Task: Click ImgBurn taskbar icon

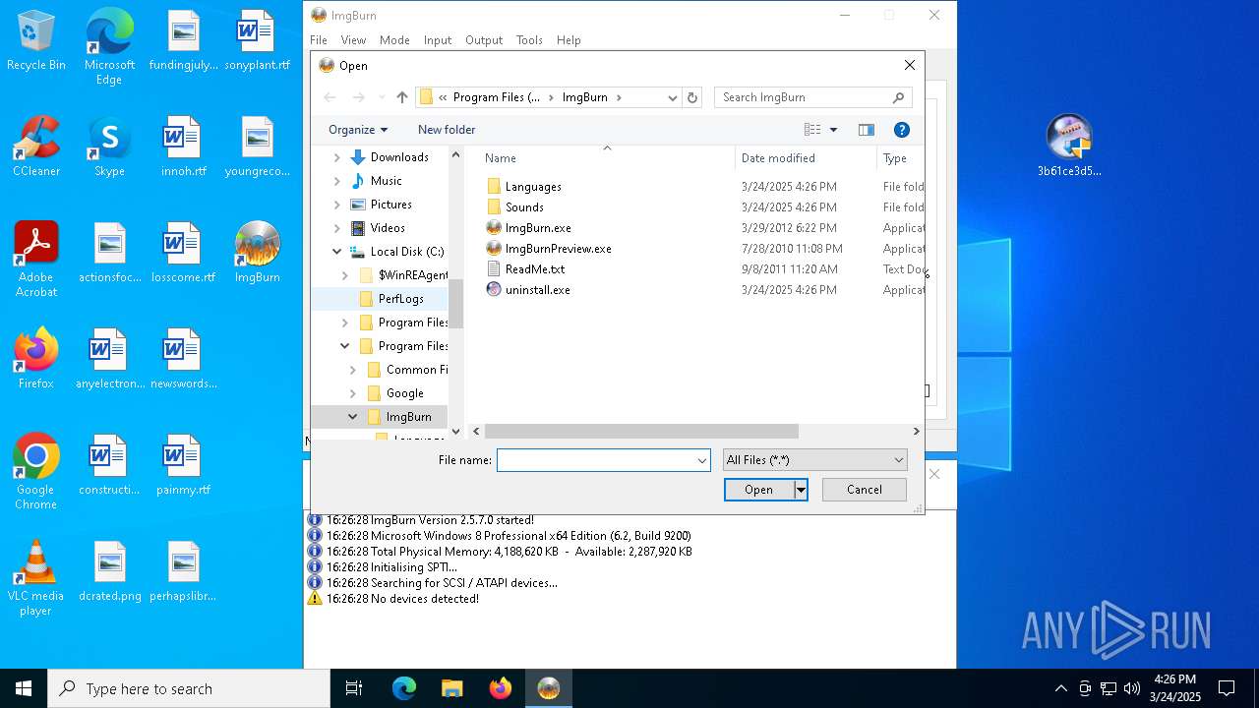Action: [549, 688]
